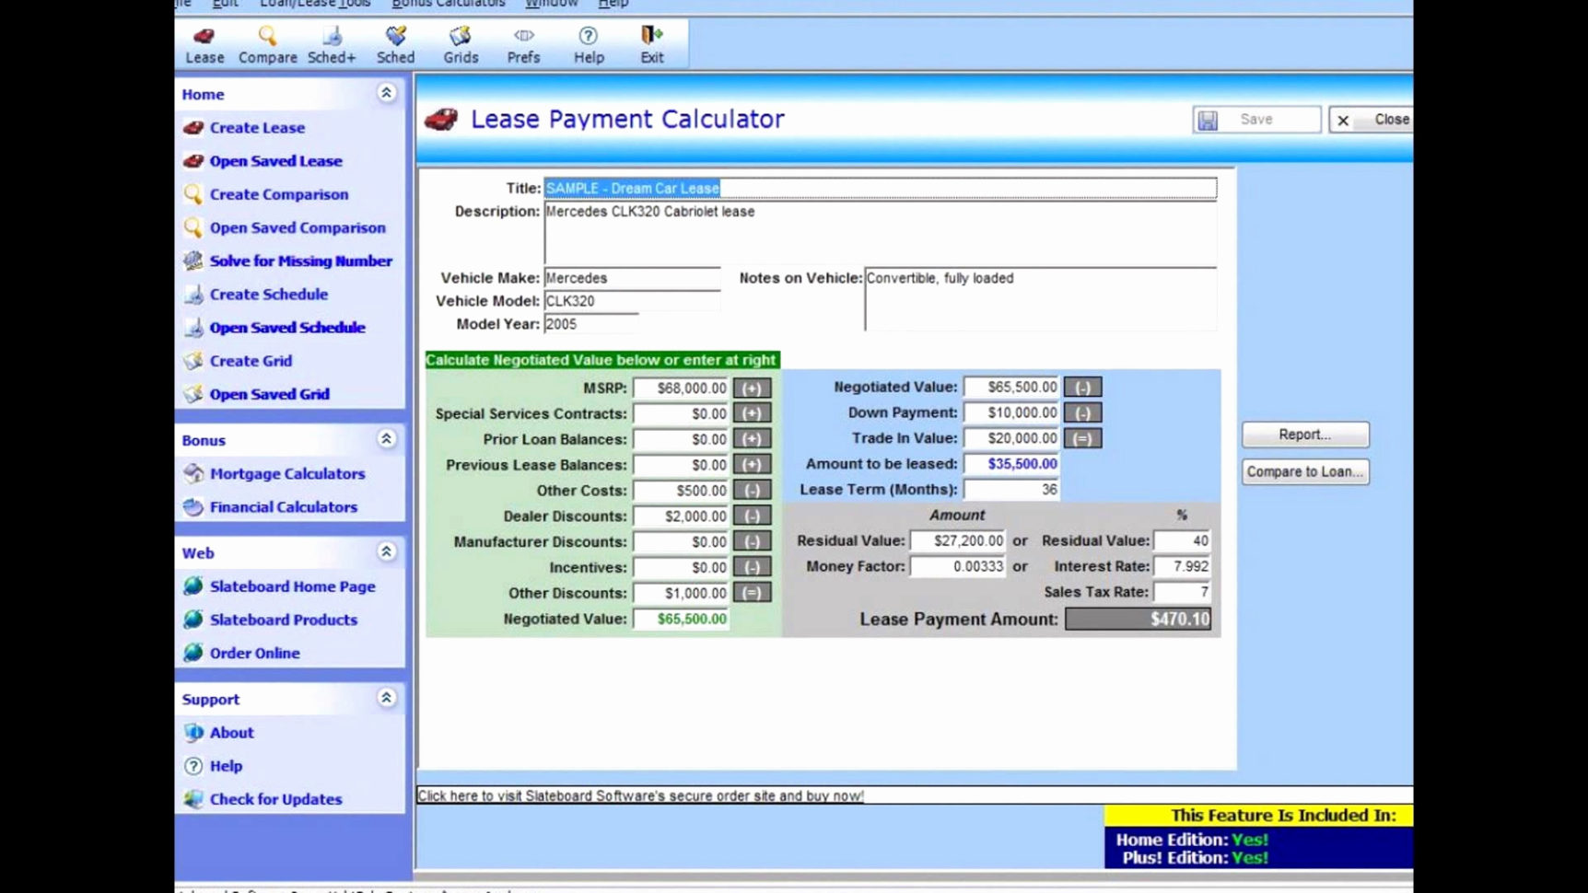Open the Bonus Calculators menu
Viewport: 1588px width, 893px height.
[449, 4]
